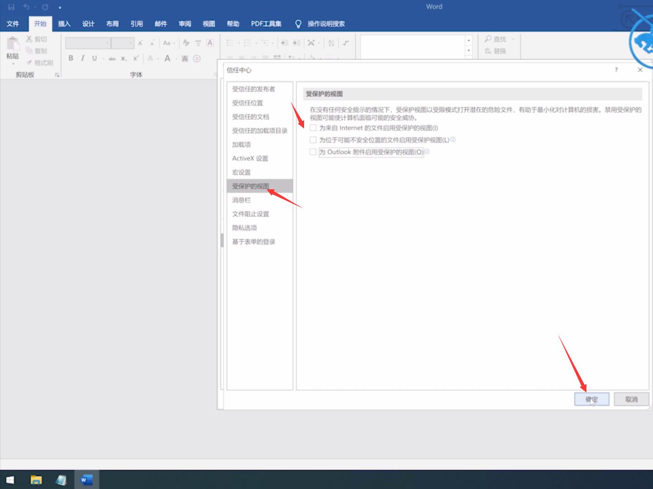
Task: Enable Protected View for Internet files checkbox
Action: [313, 128]
